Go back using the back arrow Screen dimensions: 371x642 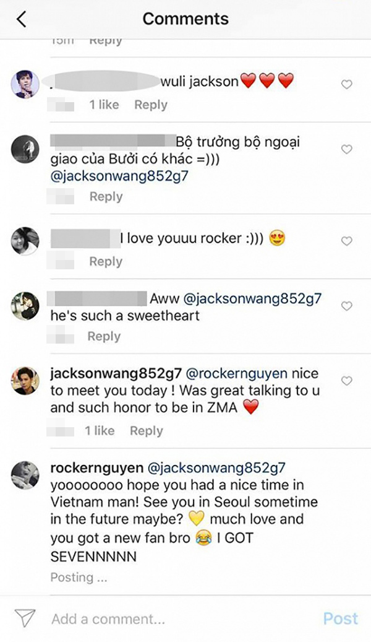(x=22, y=19)
